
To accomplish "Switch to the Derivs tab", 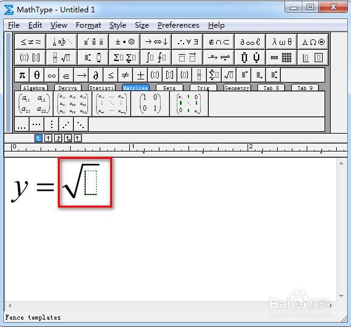I will coord(68,87).
